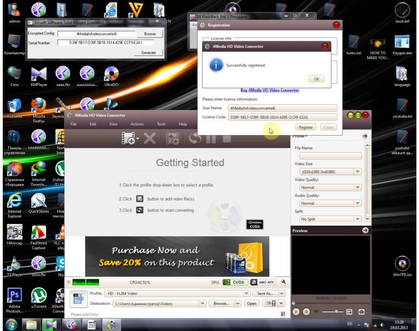This screenshot has width=419, height=331.
Task: Click the Pause toolbar icon
Action: pos(211,138)
